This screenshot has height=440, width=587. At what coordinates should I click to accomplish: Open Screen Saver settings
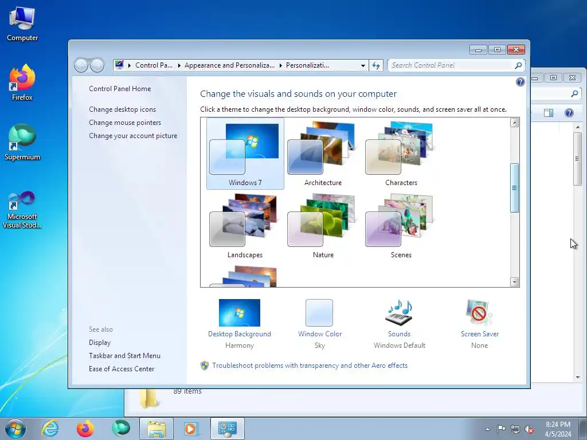click(480, 324)
